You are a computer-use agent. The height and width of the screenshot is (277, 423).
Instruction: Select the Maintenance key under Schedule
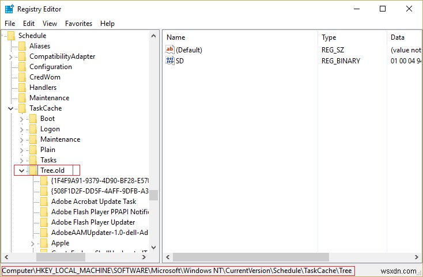(50, 98)
